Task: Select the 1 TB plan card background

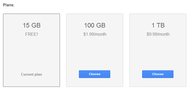Action: (158, 50)
